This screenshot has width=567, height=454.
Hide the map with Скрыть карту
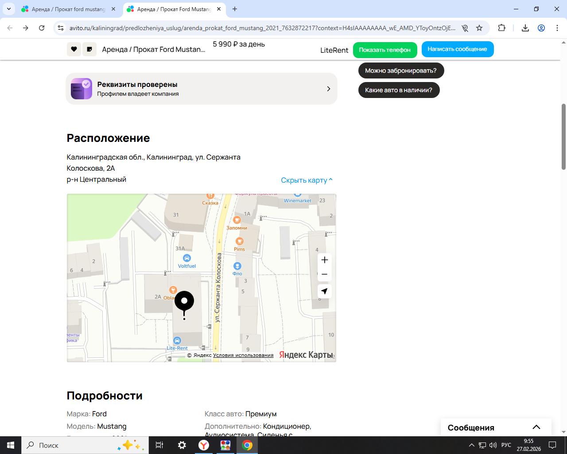(x=307, y=180)
